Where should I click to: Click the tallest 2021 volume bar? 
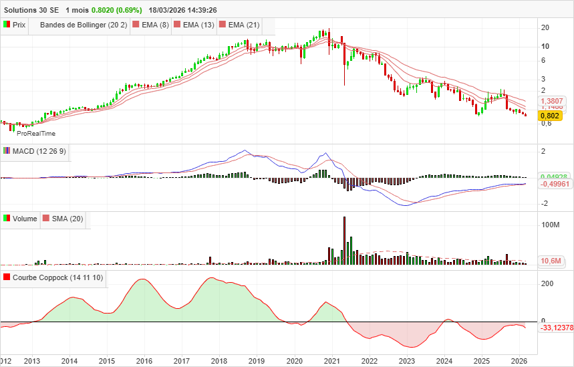(345, 240)
